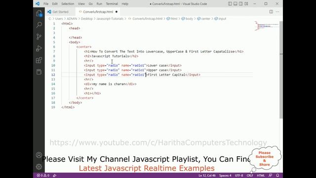Screen dimensions: 316x178
Task: Expand the html breadcrumb symbol
Action: click(172, 19)
